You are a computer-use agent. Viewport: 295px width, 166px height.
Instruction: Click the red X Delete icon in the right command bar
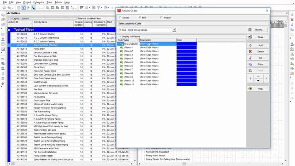tap(292, 19)
